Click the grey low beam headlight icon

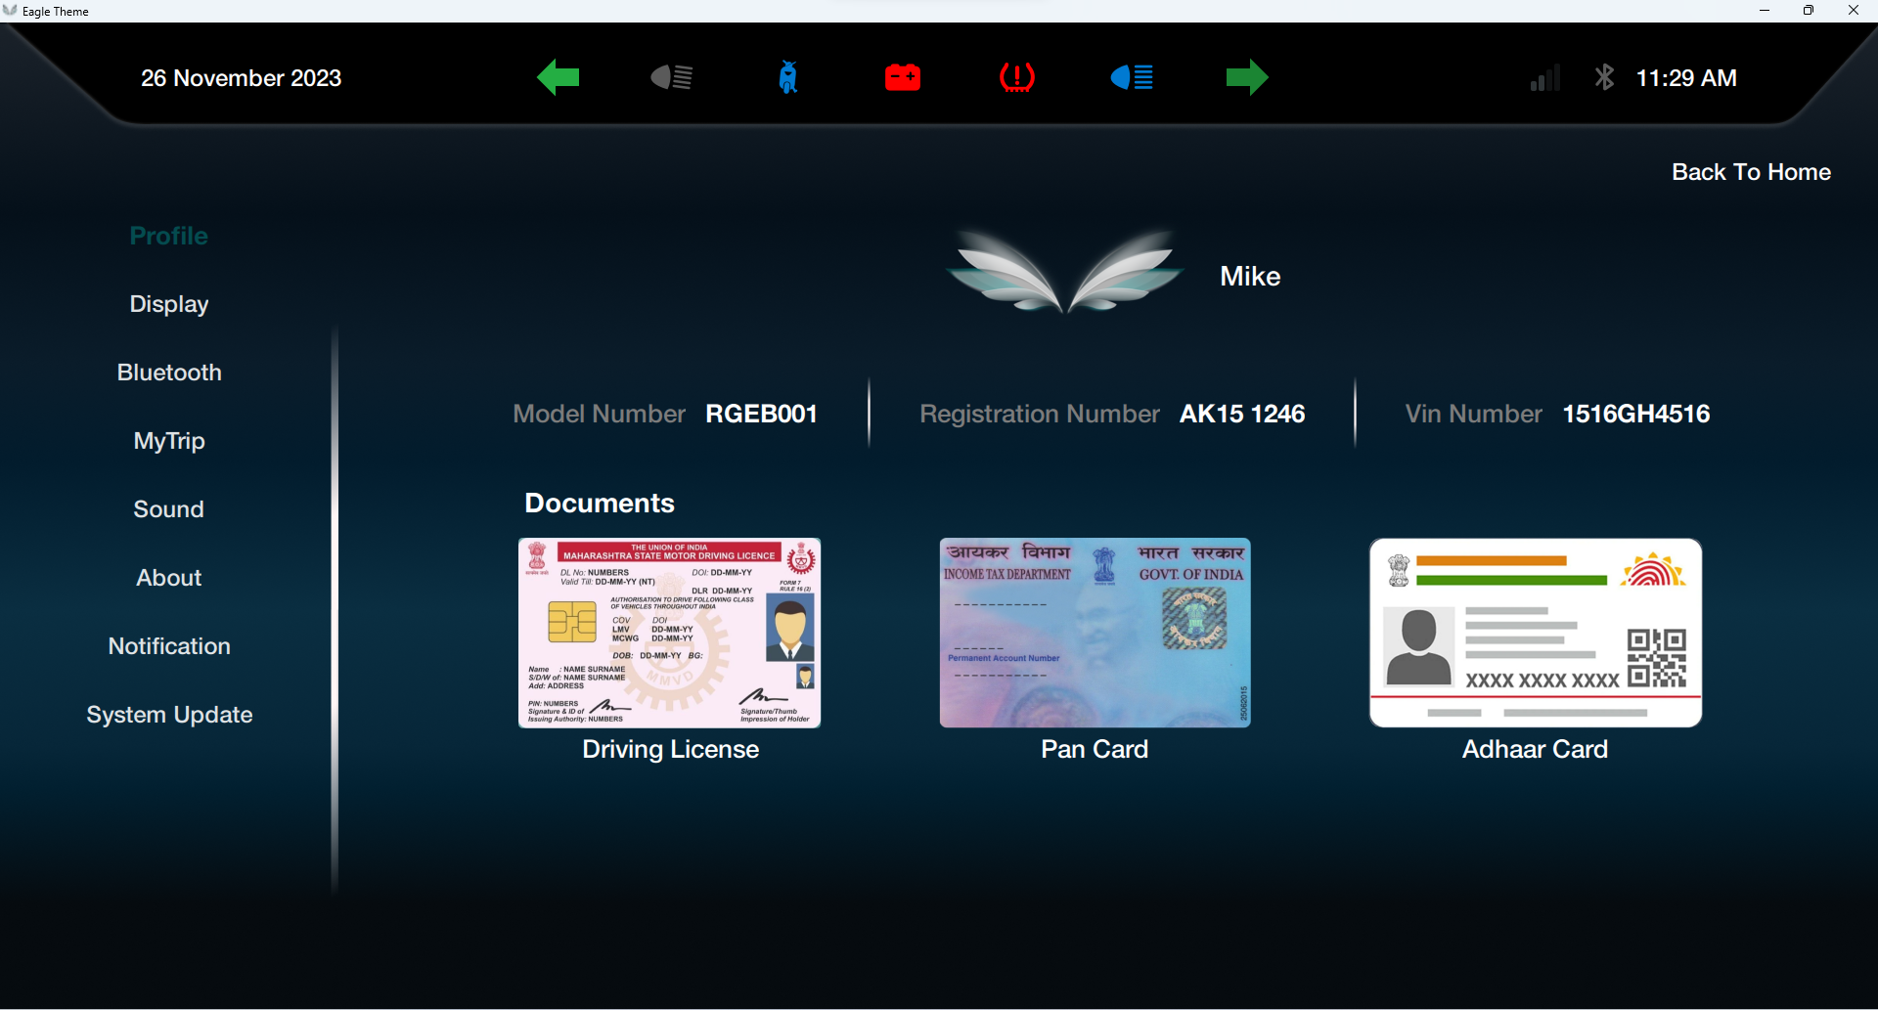[x=672, y=77]
